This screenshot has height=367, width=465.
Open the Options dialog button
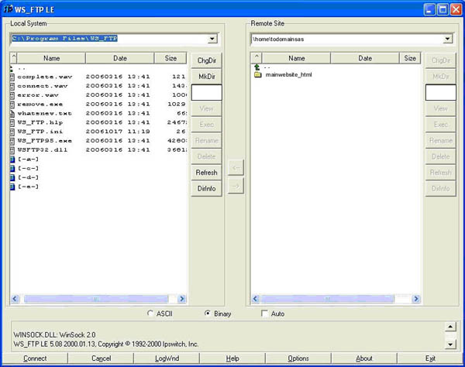pos(298,358)
